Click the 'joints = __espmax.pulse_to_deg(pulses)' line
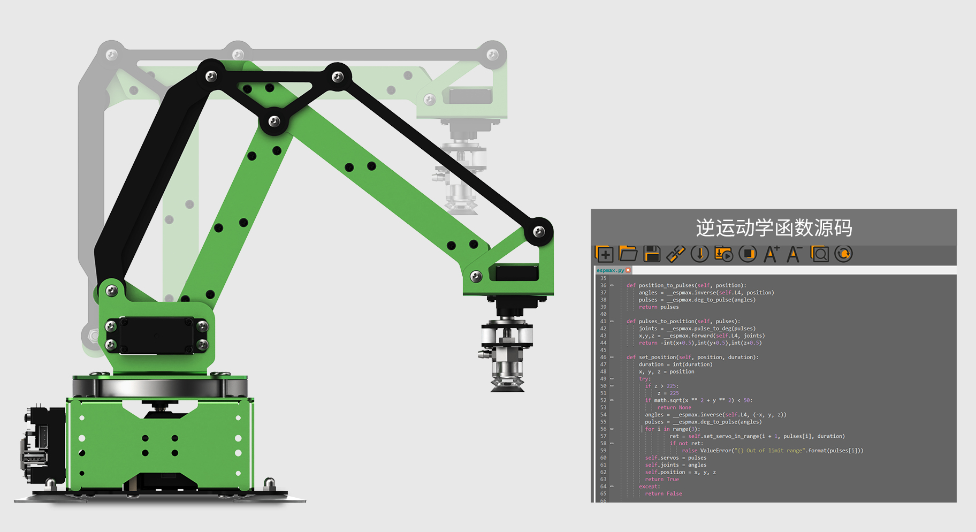The width and height of the screenshot is (976, 532). 697,329
